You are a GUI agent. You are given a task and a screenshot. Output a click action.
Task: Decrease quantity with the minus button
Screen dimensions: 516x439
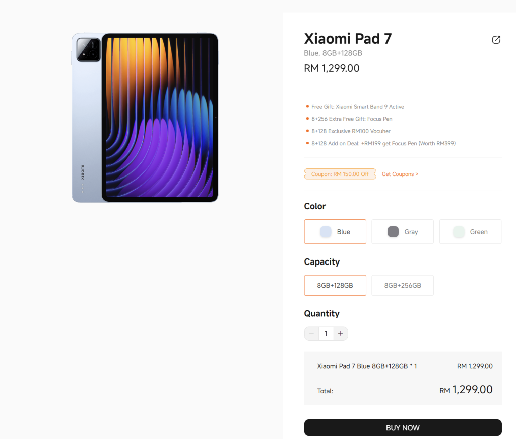pos(311,334)
